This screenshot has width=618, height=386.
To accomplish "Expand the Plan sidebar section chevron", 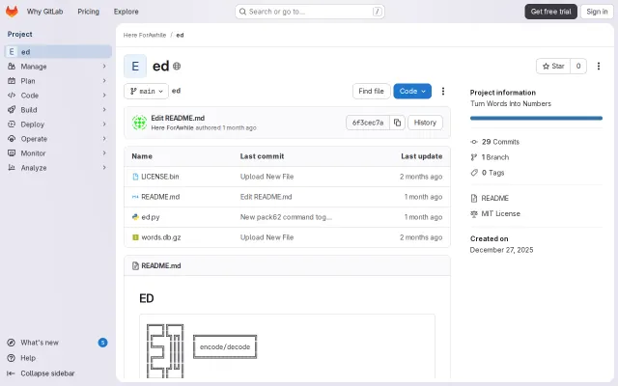I will tap(104, 81).
